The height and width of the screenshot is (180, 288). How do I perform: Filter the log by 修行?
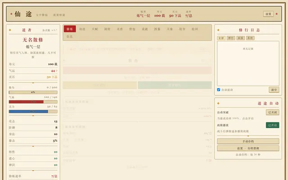pos(231,38)
